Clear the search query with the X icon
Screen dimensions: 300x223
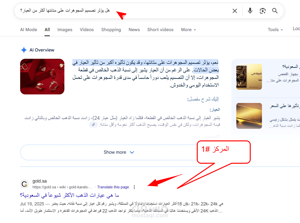[235, 11]
